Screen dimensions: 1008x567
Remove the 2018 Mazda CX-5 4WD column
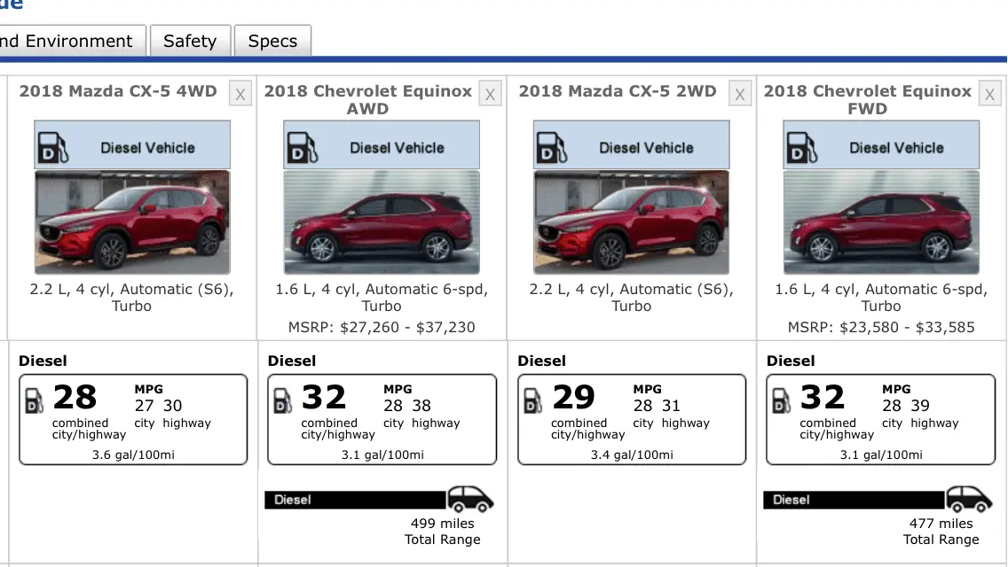point(240,94)
